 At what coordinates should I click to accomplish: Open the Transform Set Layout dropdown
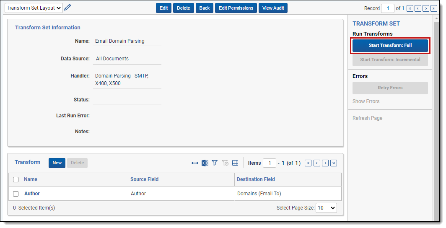coord(34,8)
